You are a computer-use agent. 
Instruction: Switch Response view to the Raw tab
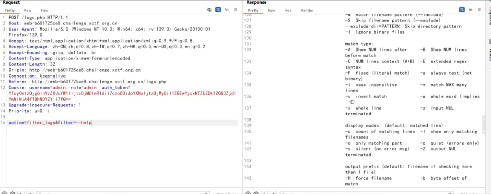(x=271, y=11)
